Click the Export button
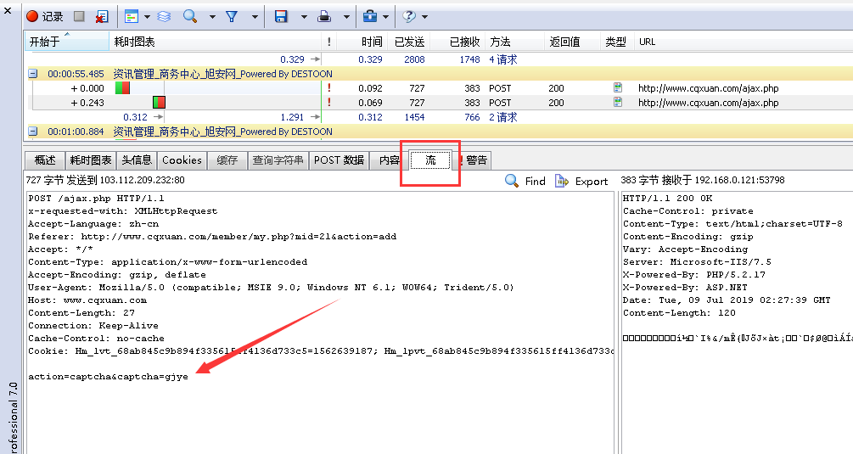This screenshot has height=454, width=853. pos(581,181)
